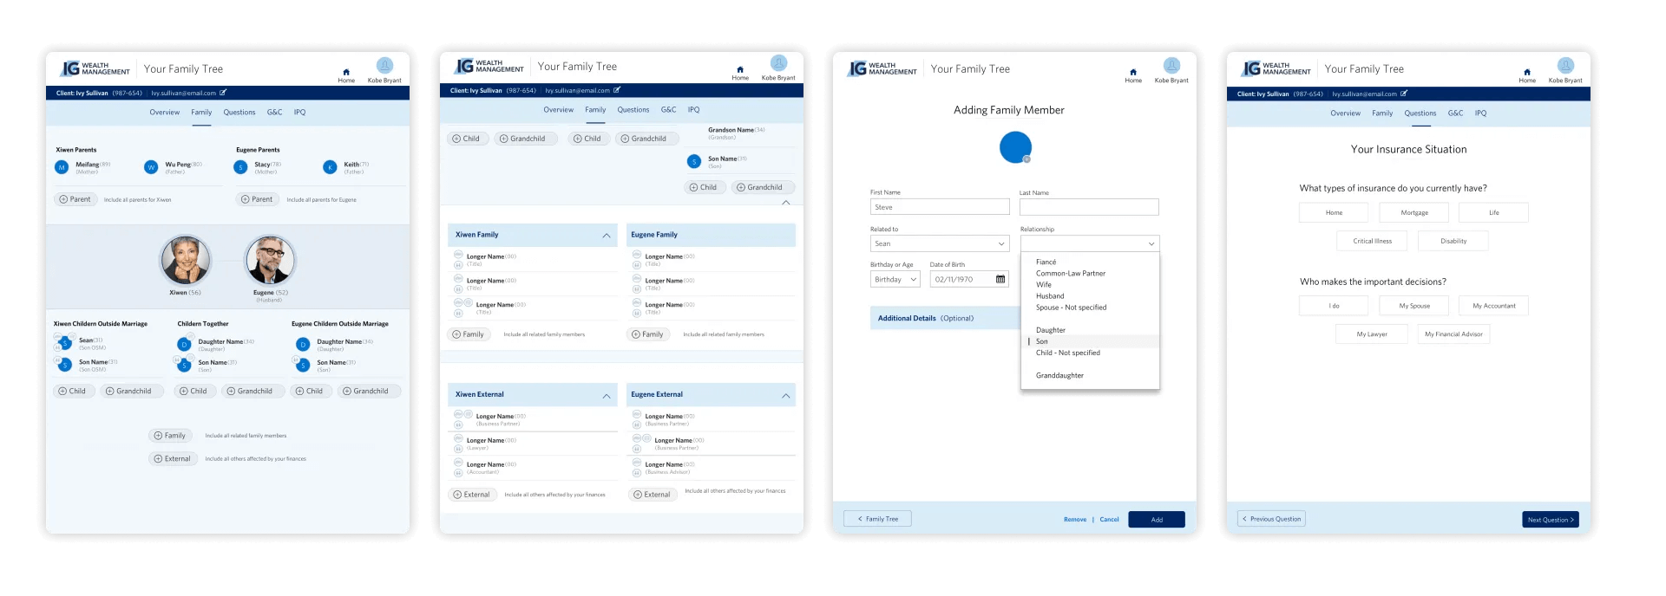Click the Cancel link
This screenshot has width=1666, height=596.
[x=1109, y=520]
